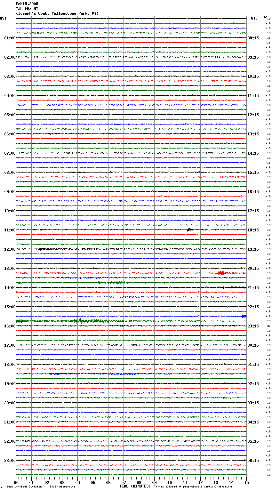Select the 20:00 MST hour label
The height and width of the screenshot is (491, 272).
pyautogui.click(x=10, y=403)
